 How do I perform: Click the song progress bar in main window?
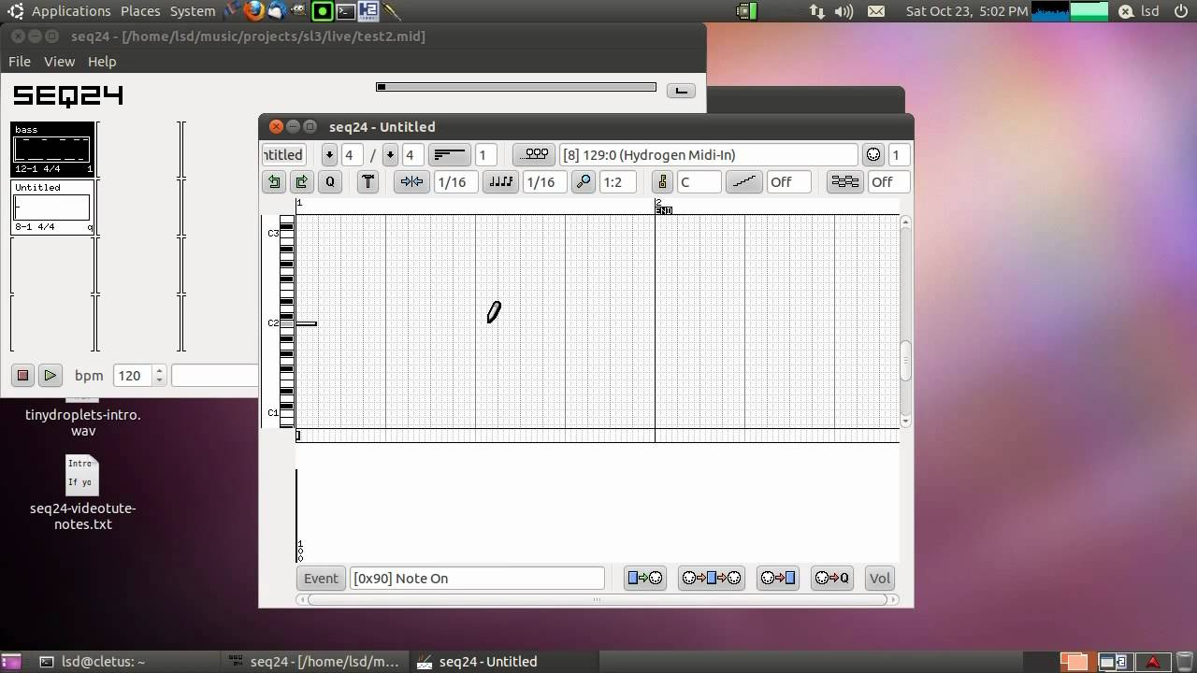pos(516,87)
